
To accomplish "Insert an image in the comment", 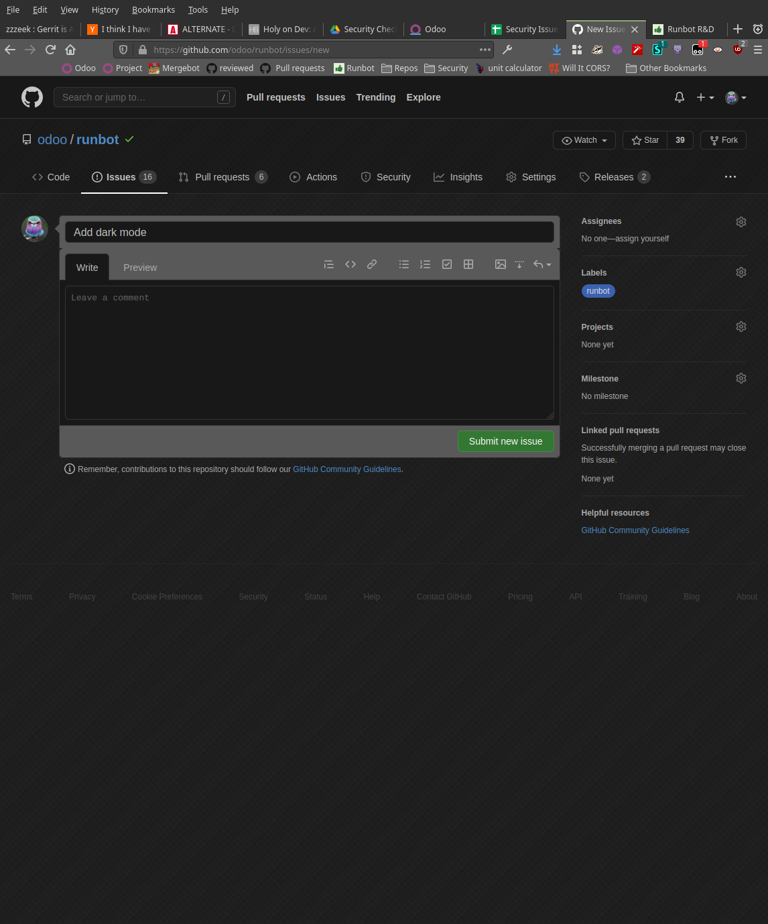I will coord(501,264).
